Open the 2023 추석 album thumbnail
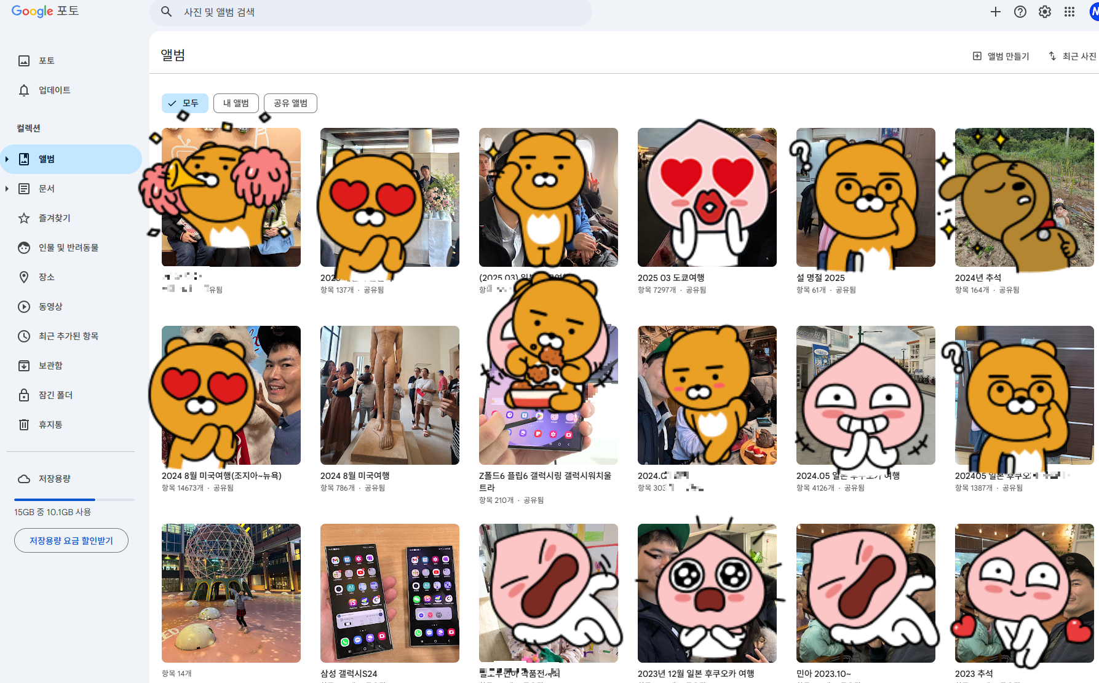Image resolution: width=1099 pixels, height=683 pixels. [1025, 593]
